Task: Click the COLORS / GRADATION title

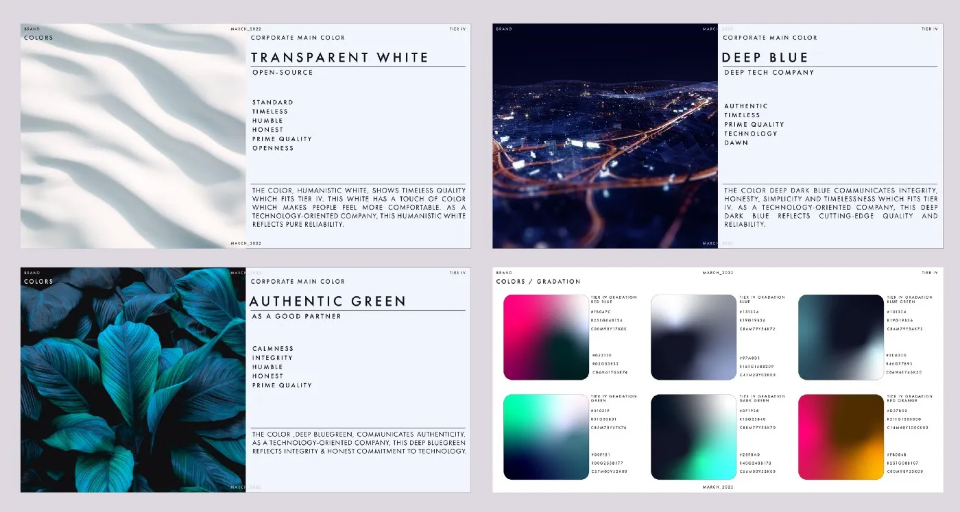Action: (x=538, y=282)
